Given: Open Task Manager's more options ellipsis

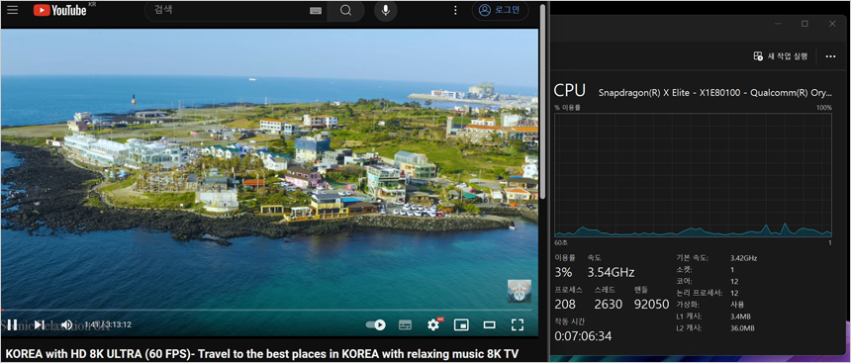Looking at the screenshot, I should point(830,56).
